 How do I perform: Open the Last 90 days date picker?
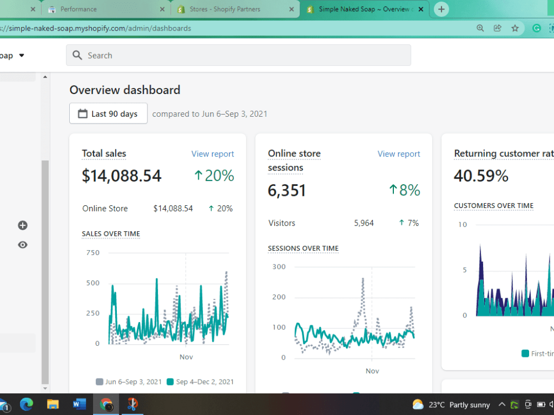point(109,113)
